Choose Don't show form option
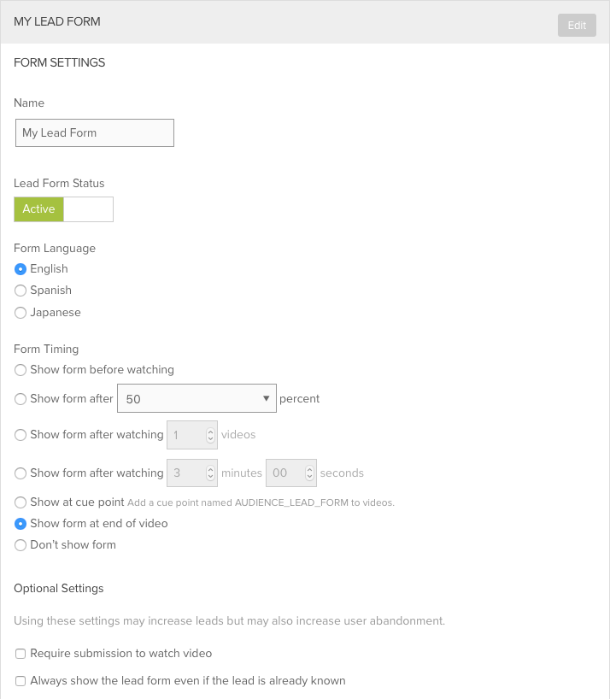 [21, 546]
